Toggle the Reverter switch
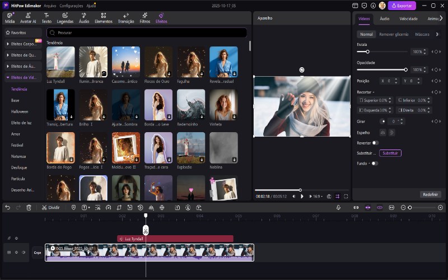The image size is (448, 280). [375, 143]
